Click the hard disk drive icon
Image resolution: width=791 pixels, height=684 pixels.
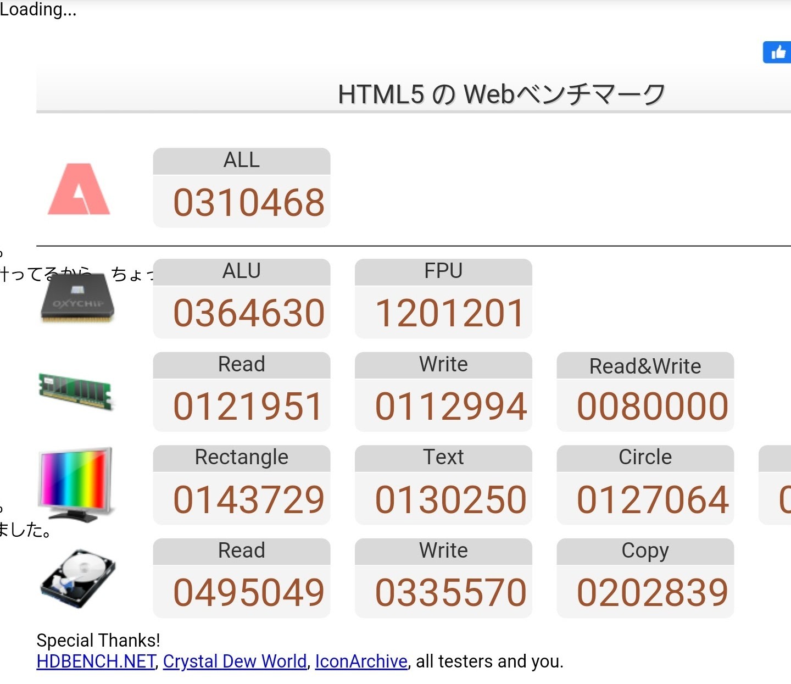(x=78, y=578)
